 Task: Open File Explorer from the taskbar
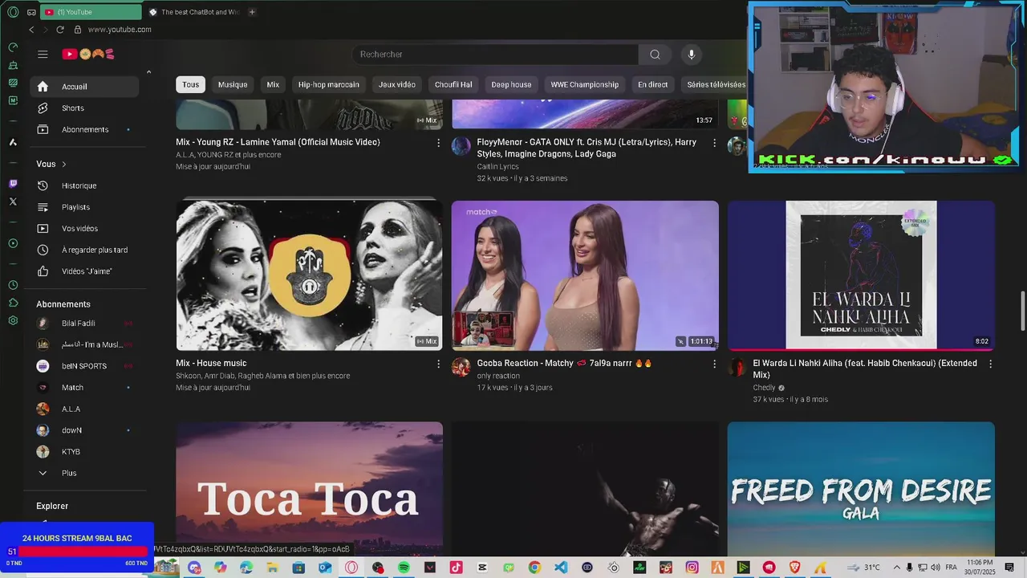pyautogui.click(x=273, y=568)
